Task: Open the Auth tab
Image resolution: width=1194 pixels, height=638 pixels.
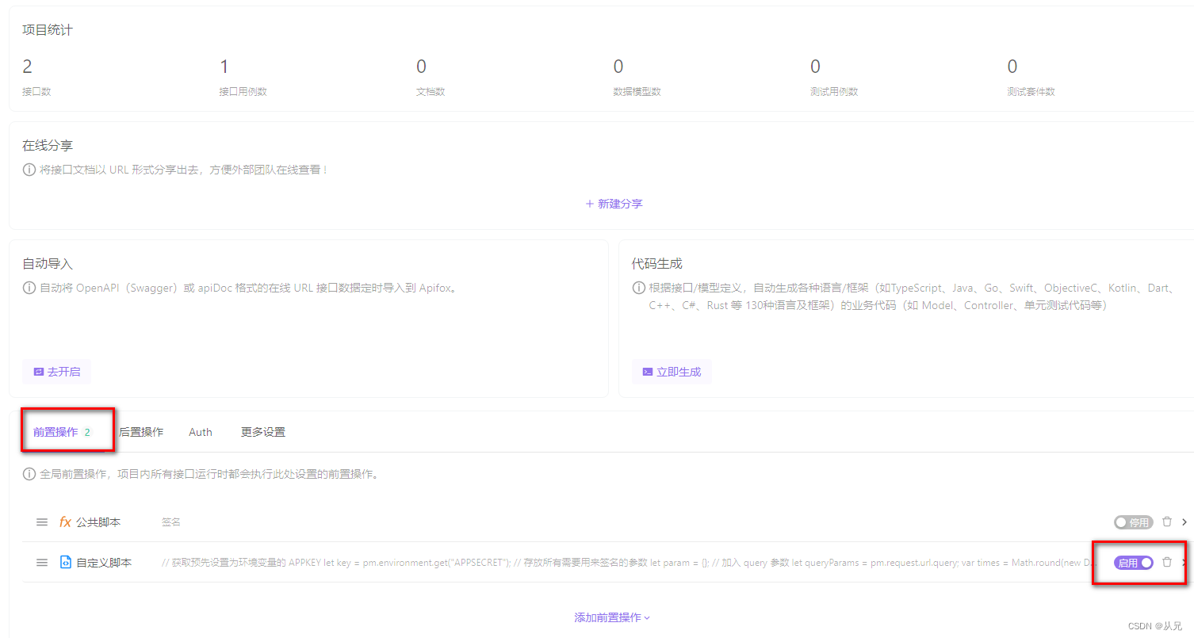Action: click(201, 432)
